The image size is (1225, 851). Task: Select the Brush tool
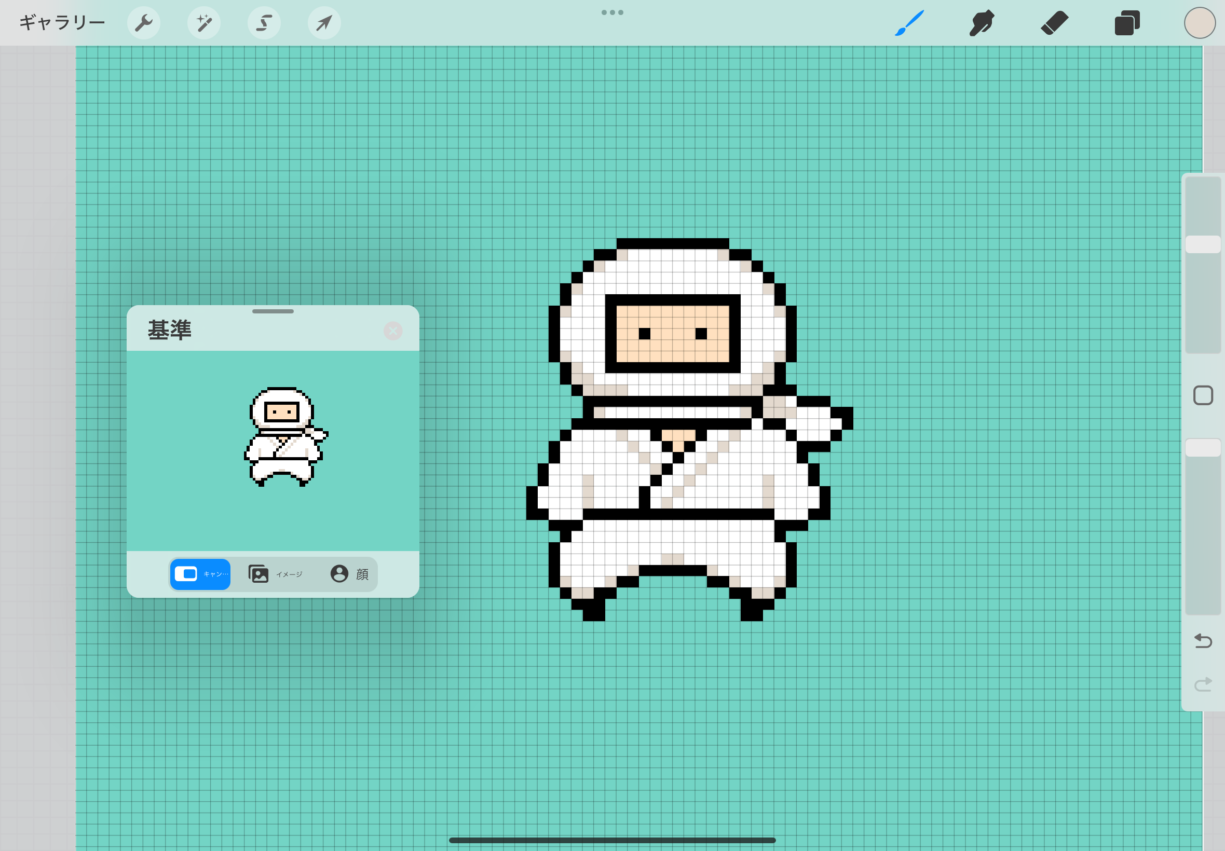pos(909,23)
